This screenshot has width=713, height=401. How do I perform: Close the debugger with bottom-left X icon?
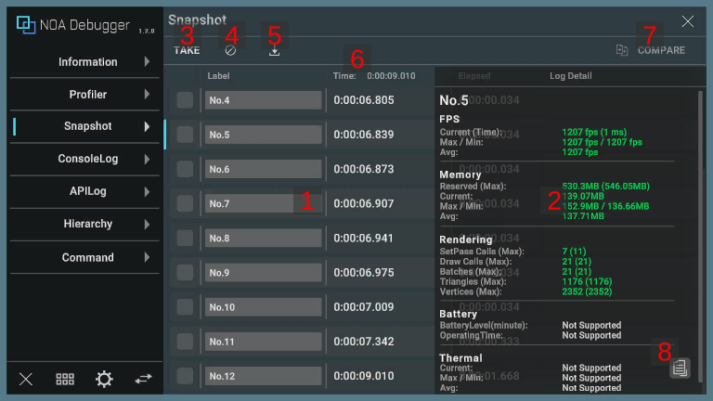click(26, 379)
